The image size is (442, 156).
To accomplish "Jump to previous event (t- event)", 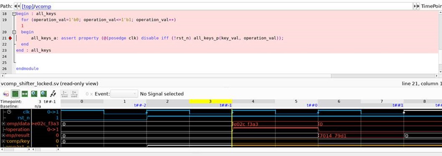I will point(65,94).
